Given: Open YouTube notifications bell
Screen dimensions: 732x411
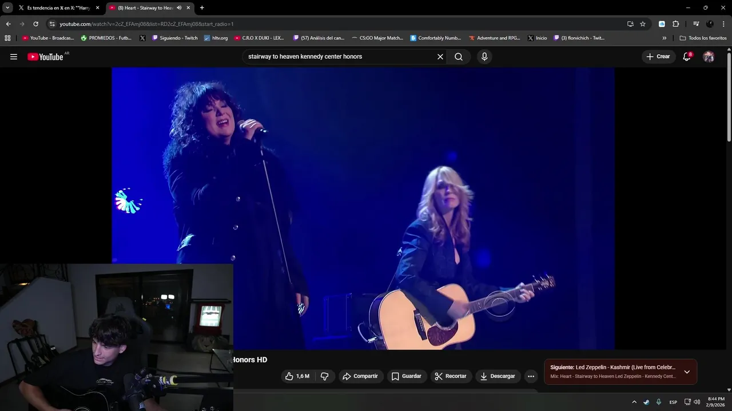Looking at the screenshot, I should pos(687,57).
